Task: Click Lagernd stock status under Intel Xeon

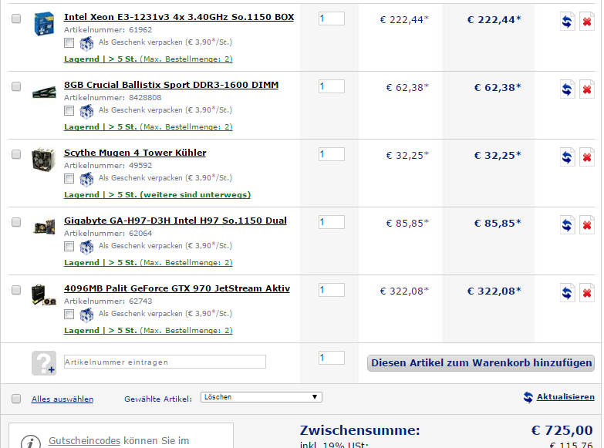Action: (148, 59)
